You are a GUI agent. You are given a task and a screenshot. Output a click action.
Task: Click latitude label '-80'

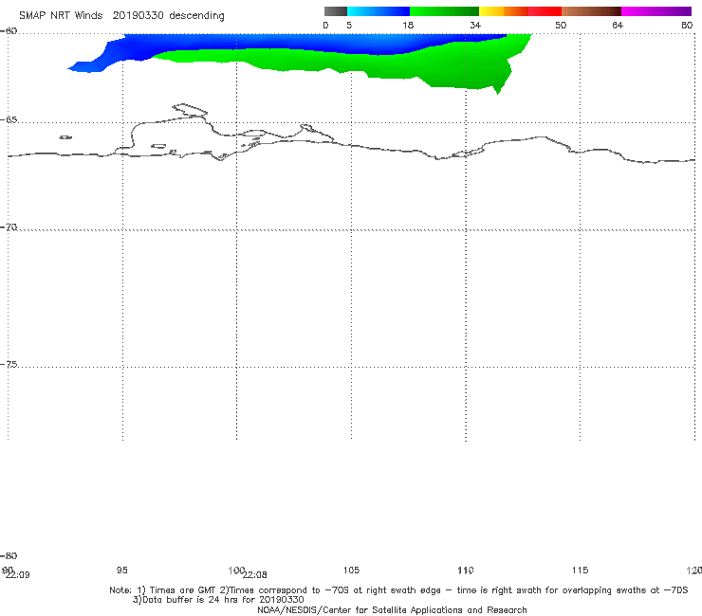(x=9, y=555)
